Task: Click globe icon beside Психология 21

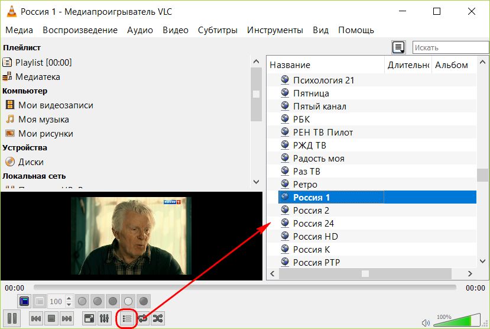Action: pos(285,80)
